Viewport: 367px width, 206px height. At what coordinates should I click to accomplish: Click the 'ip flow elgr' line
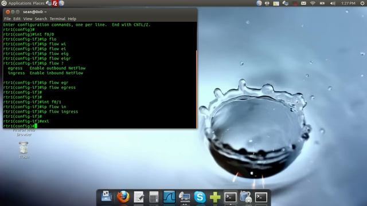(x=37, y=58)
